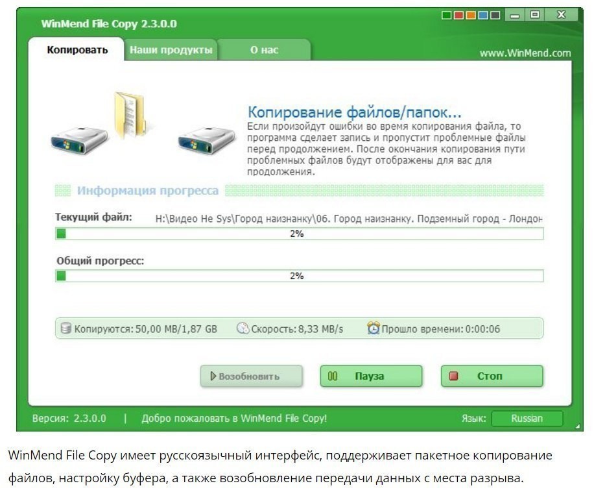This screenshot has height=490, width=594.
Task: Click the Возобновить resume button
Action: coord(252,376)
